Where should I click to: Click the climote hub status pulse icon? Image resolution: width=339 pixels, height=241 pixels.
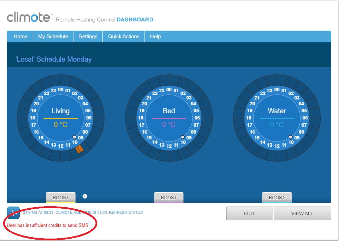tap(13, 213)
